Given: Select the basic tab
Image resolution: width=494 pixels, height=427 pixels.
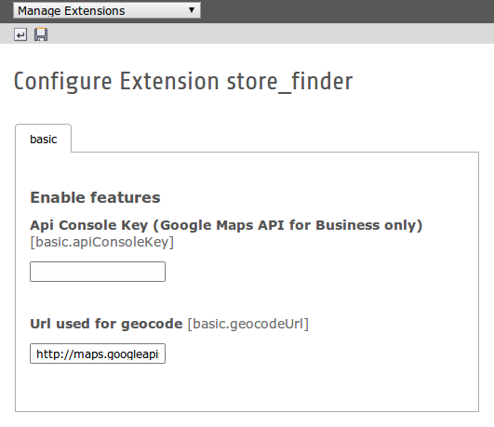Looking at the screenshot, I should pyautogui.click(x=43, y=139).
